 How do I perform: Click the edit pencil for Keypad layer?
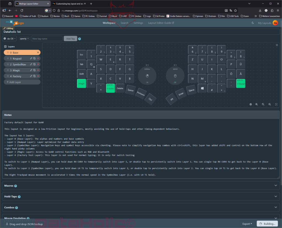[31, 59]
